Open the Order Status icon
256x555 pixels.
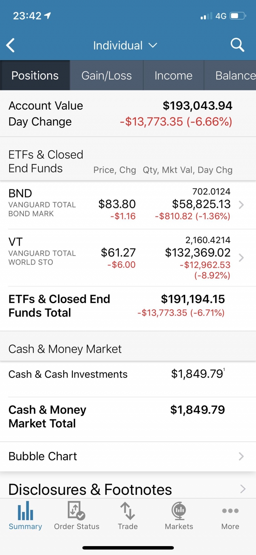pyautogui.click(x=76, y=511)
